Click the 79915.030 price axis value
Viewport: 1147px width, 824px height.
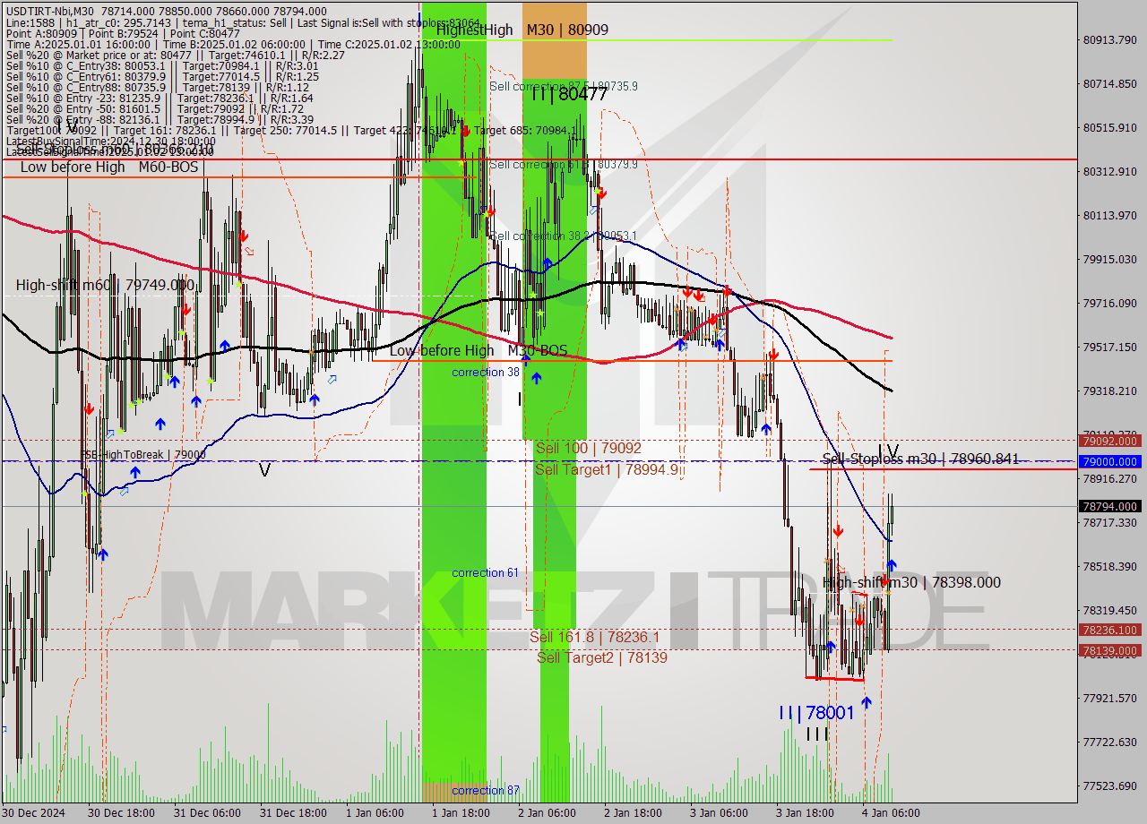[x=1109, y=259]
